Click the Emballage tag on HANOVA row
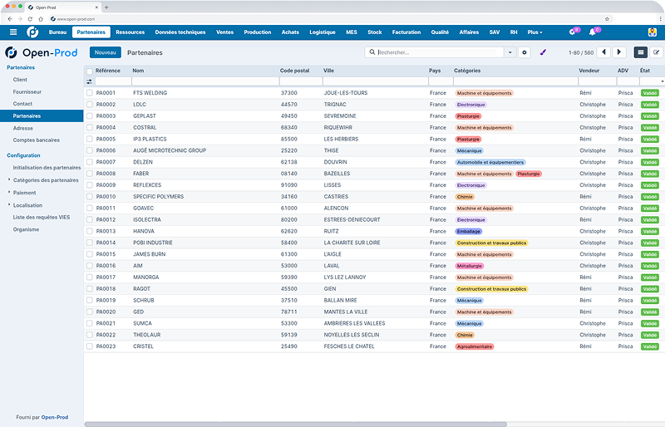Viewport: 665px width, 427px height. (469, 232)
